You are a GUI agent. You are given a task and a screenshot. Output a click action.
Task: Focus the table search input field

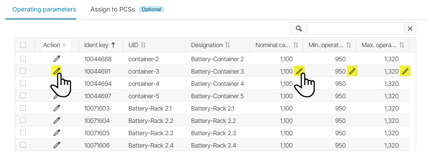pos(356,29)
